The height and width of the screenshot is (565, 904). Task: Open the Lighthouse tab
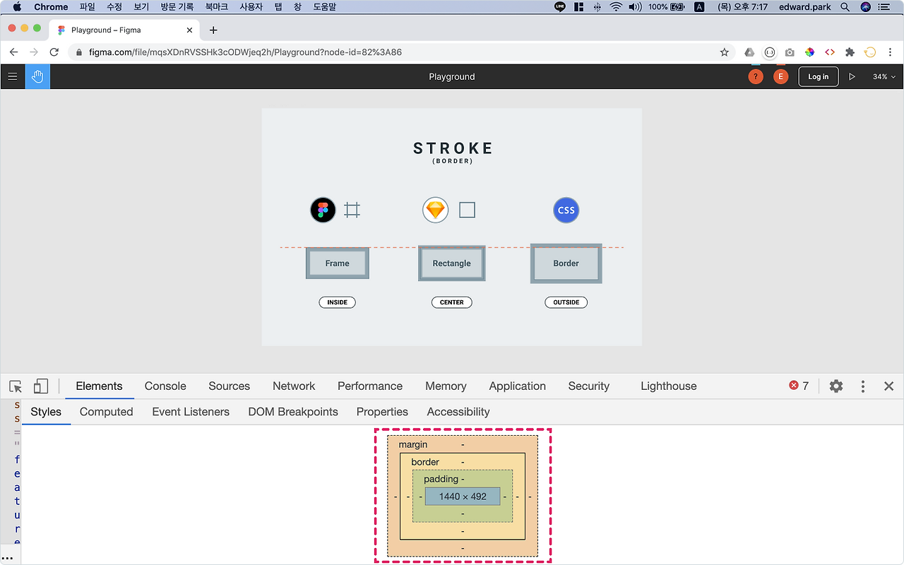coord(669,386)
